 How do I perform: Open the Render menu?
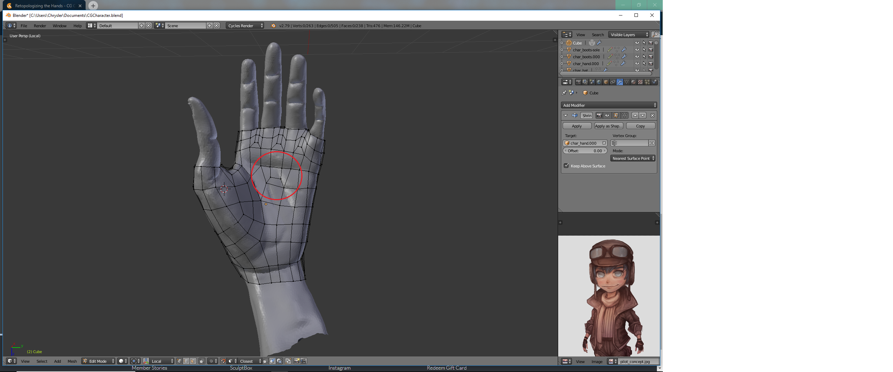click(x=40, y=25)
